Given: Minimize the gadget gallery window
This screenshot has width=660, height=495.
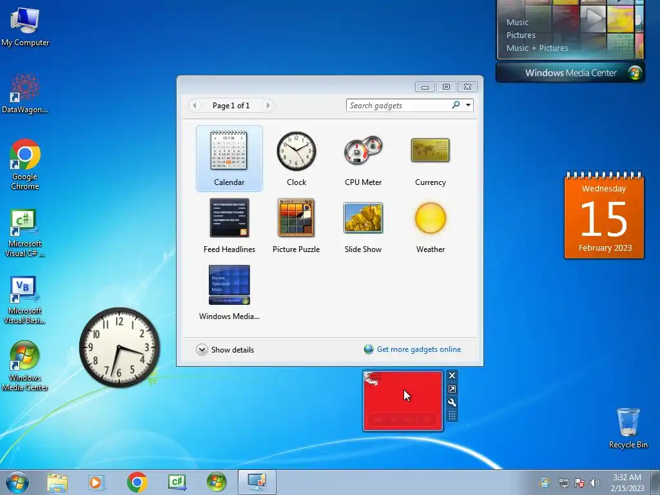Looking at the screenshot, I should coord(425,87).
